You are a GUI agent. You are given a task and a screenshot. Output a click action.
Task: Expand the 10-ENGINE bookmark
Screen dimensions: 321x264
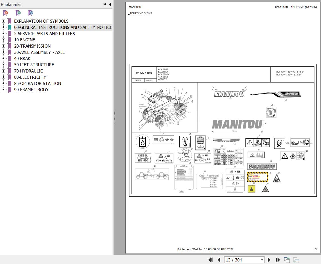[3, 40]
